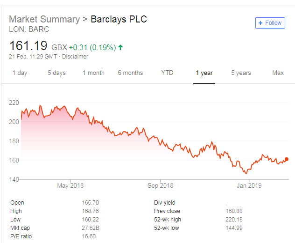Switch to the 5 days range
295x243 pixels.
(56, 73)
